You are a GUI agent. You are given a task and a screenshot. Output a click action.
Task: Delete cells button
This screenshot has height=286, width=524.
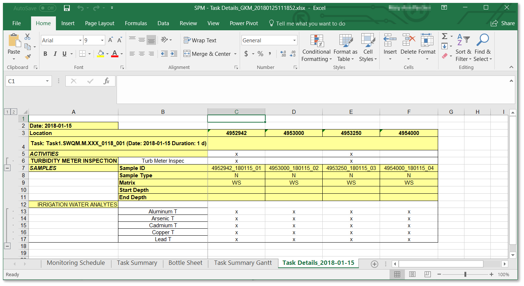point(409,48)
